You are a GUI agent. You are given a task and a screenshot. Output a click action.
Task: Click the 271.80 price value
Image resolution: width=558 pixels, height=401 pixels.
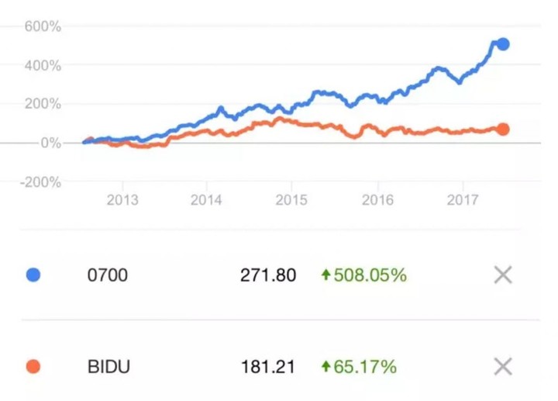(268, 275)
